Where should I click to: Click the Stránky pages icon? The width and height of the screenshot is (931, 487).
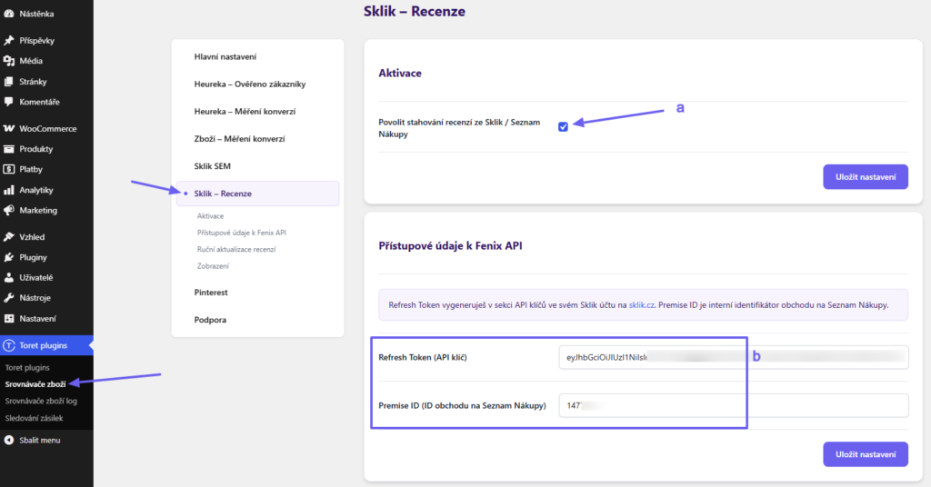9,81
